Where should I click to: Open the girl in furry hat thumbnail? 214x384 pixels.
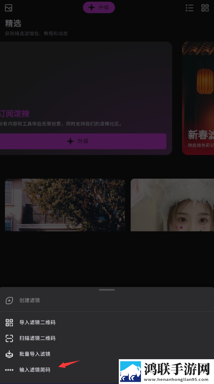(172, 205)
